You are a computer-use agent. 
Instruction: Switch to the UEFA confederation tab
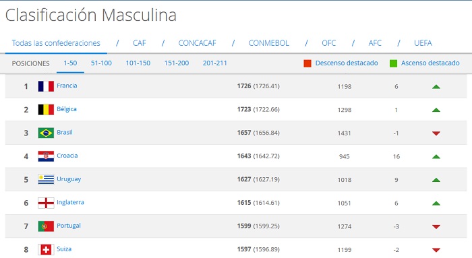click(x=423, y=43)
